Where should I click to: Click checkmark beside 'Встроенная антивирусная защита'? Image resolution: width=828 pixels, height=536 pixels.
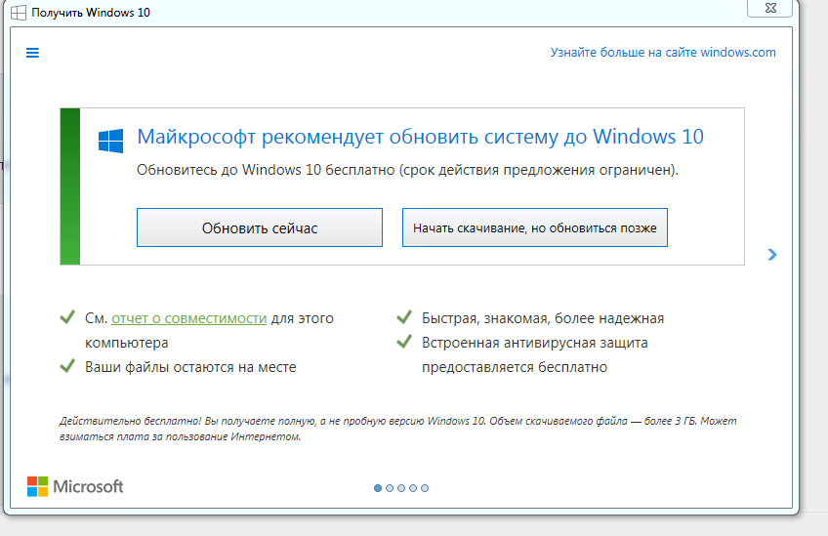[x=404, y=341]
